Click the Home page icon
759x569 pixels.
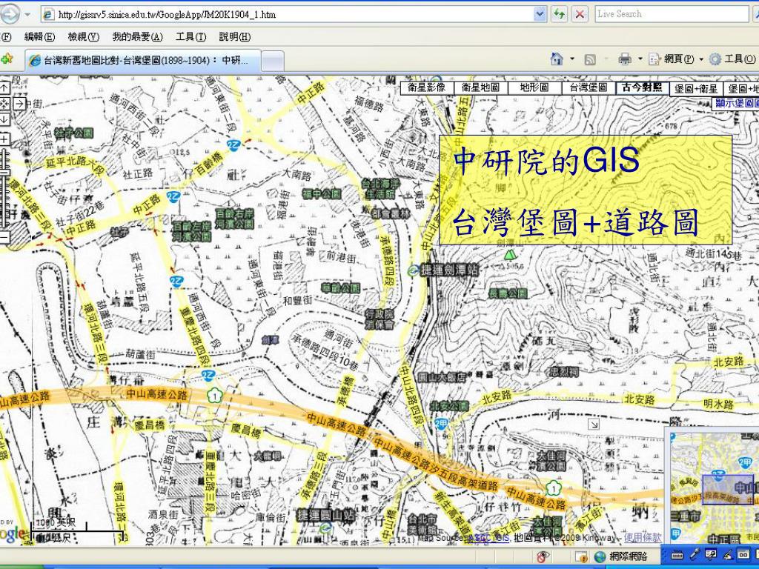[557, 59]
